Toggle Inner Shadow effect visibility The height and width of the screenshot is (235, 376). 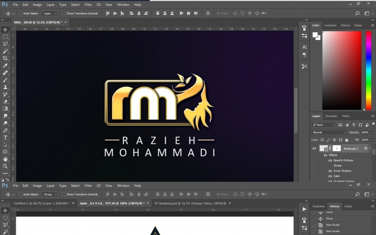(330, 171)
